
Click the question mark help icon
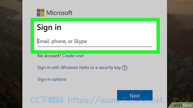coord(125,68)
